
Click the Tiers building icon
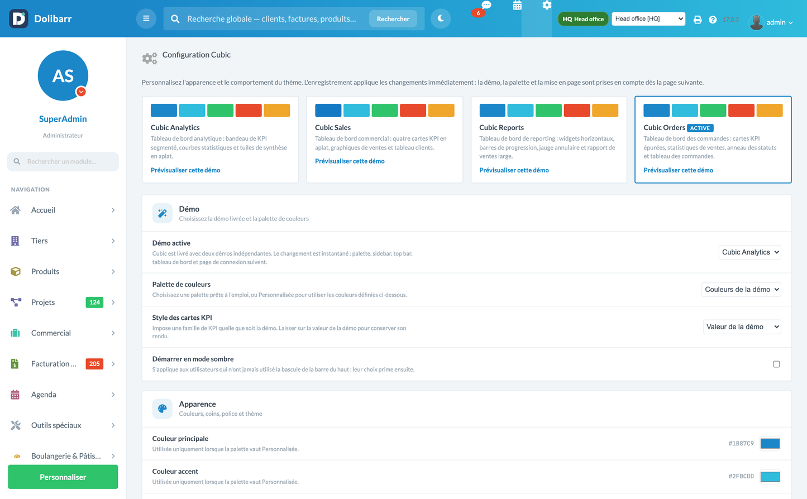(x=15, y=241)
